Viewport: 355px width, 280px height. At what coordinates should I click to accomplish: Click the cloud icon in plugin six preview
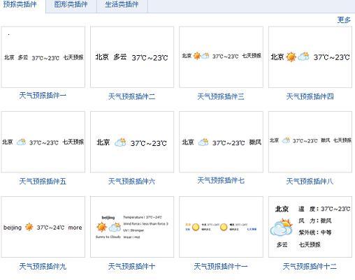pos(120,142)
